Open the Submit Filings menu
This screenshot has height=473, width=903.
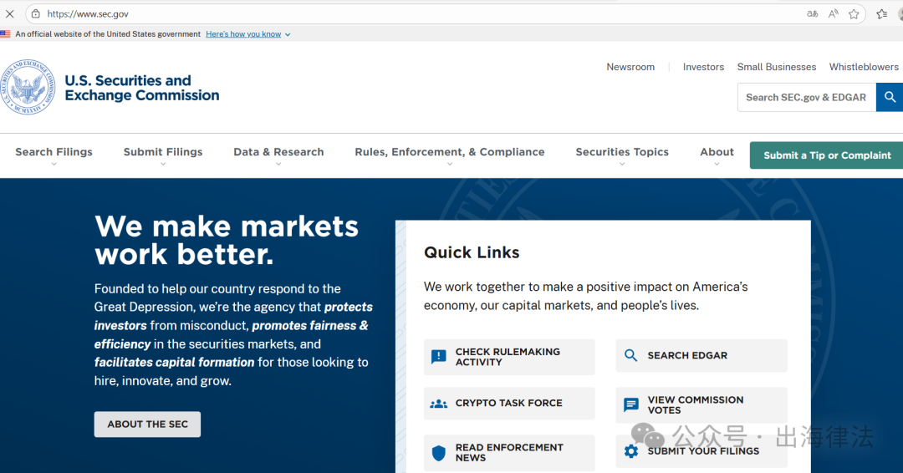[x=163, y=152]
